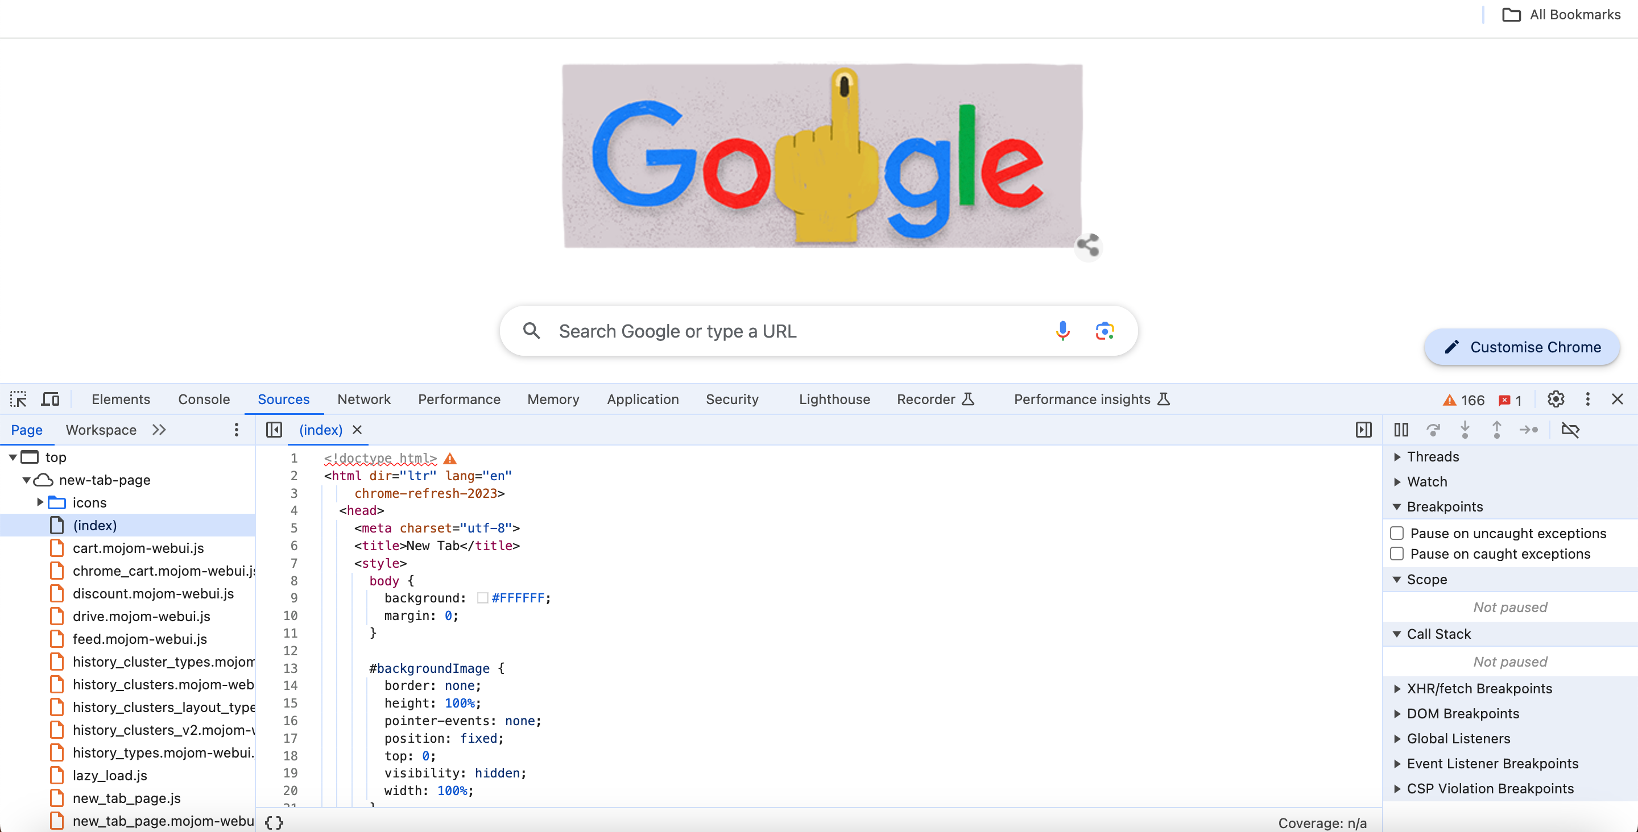The width and height of the screenshot is (1638, 832).
Task: Select the new_tab_page.js file
Action: (126, 798)
